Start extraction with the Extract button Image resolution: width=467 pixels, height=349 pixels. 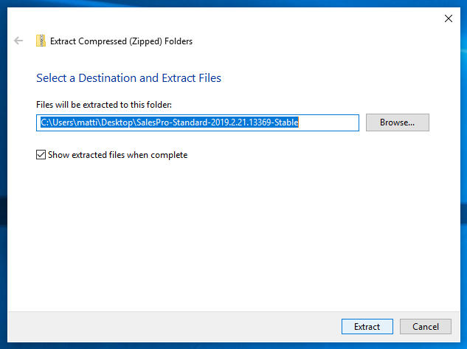pyautogui.click(x=367, y=327)
